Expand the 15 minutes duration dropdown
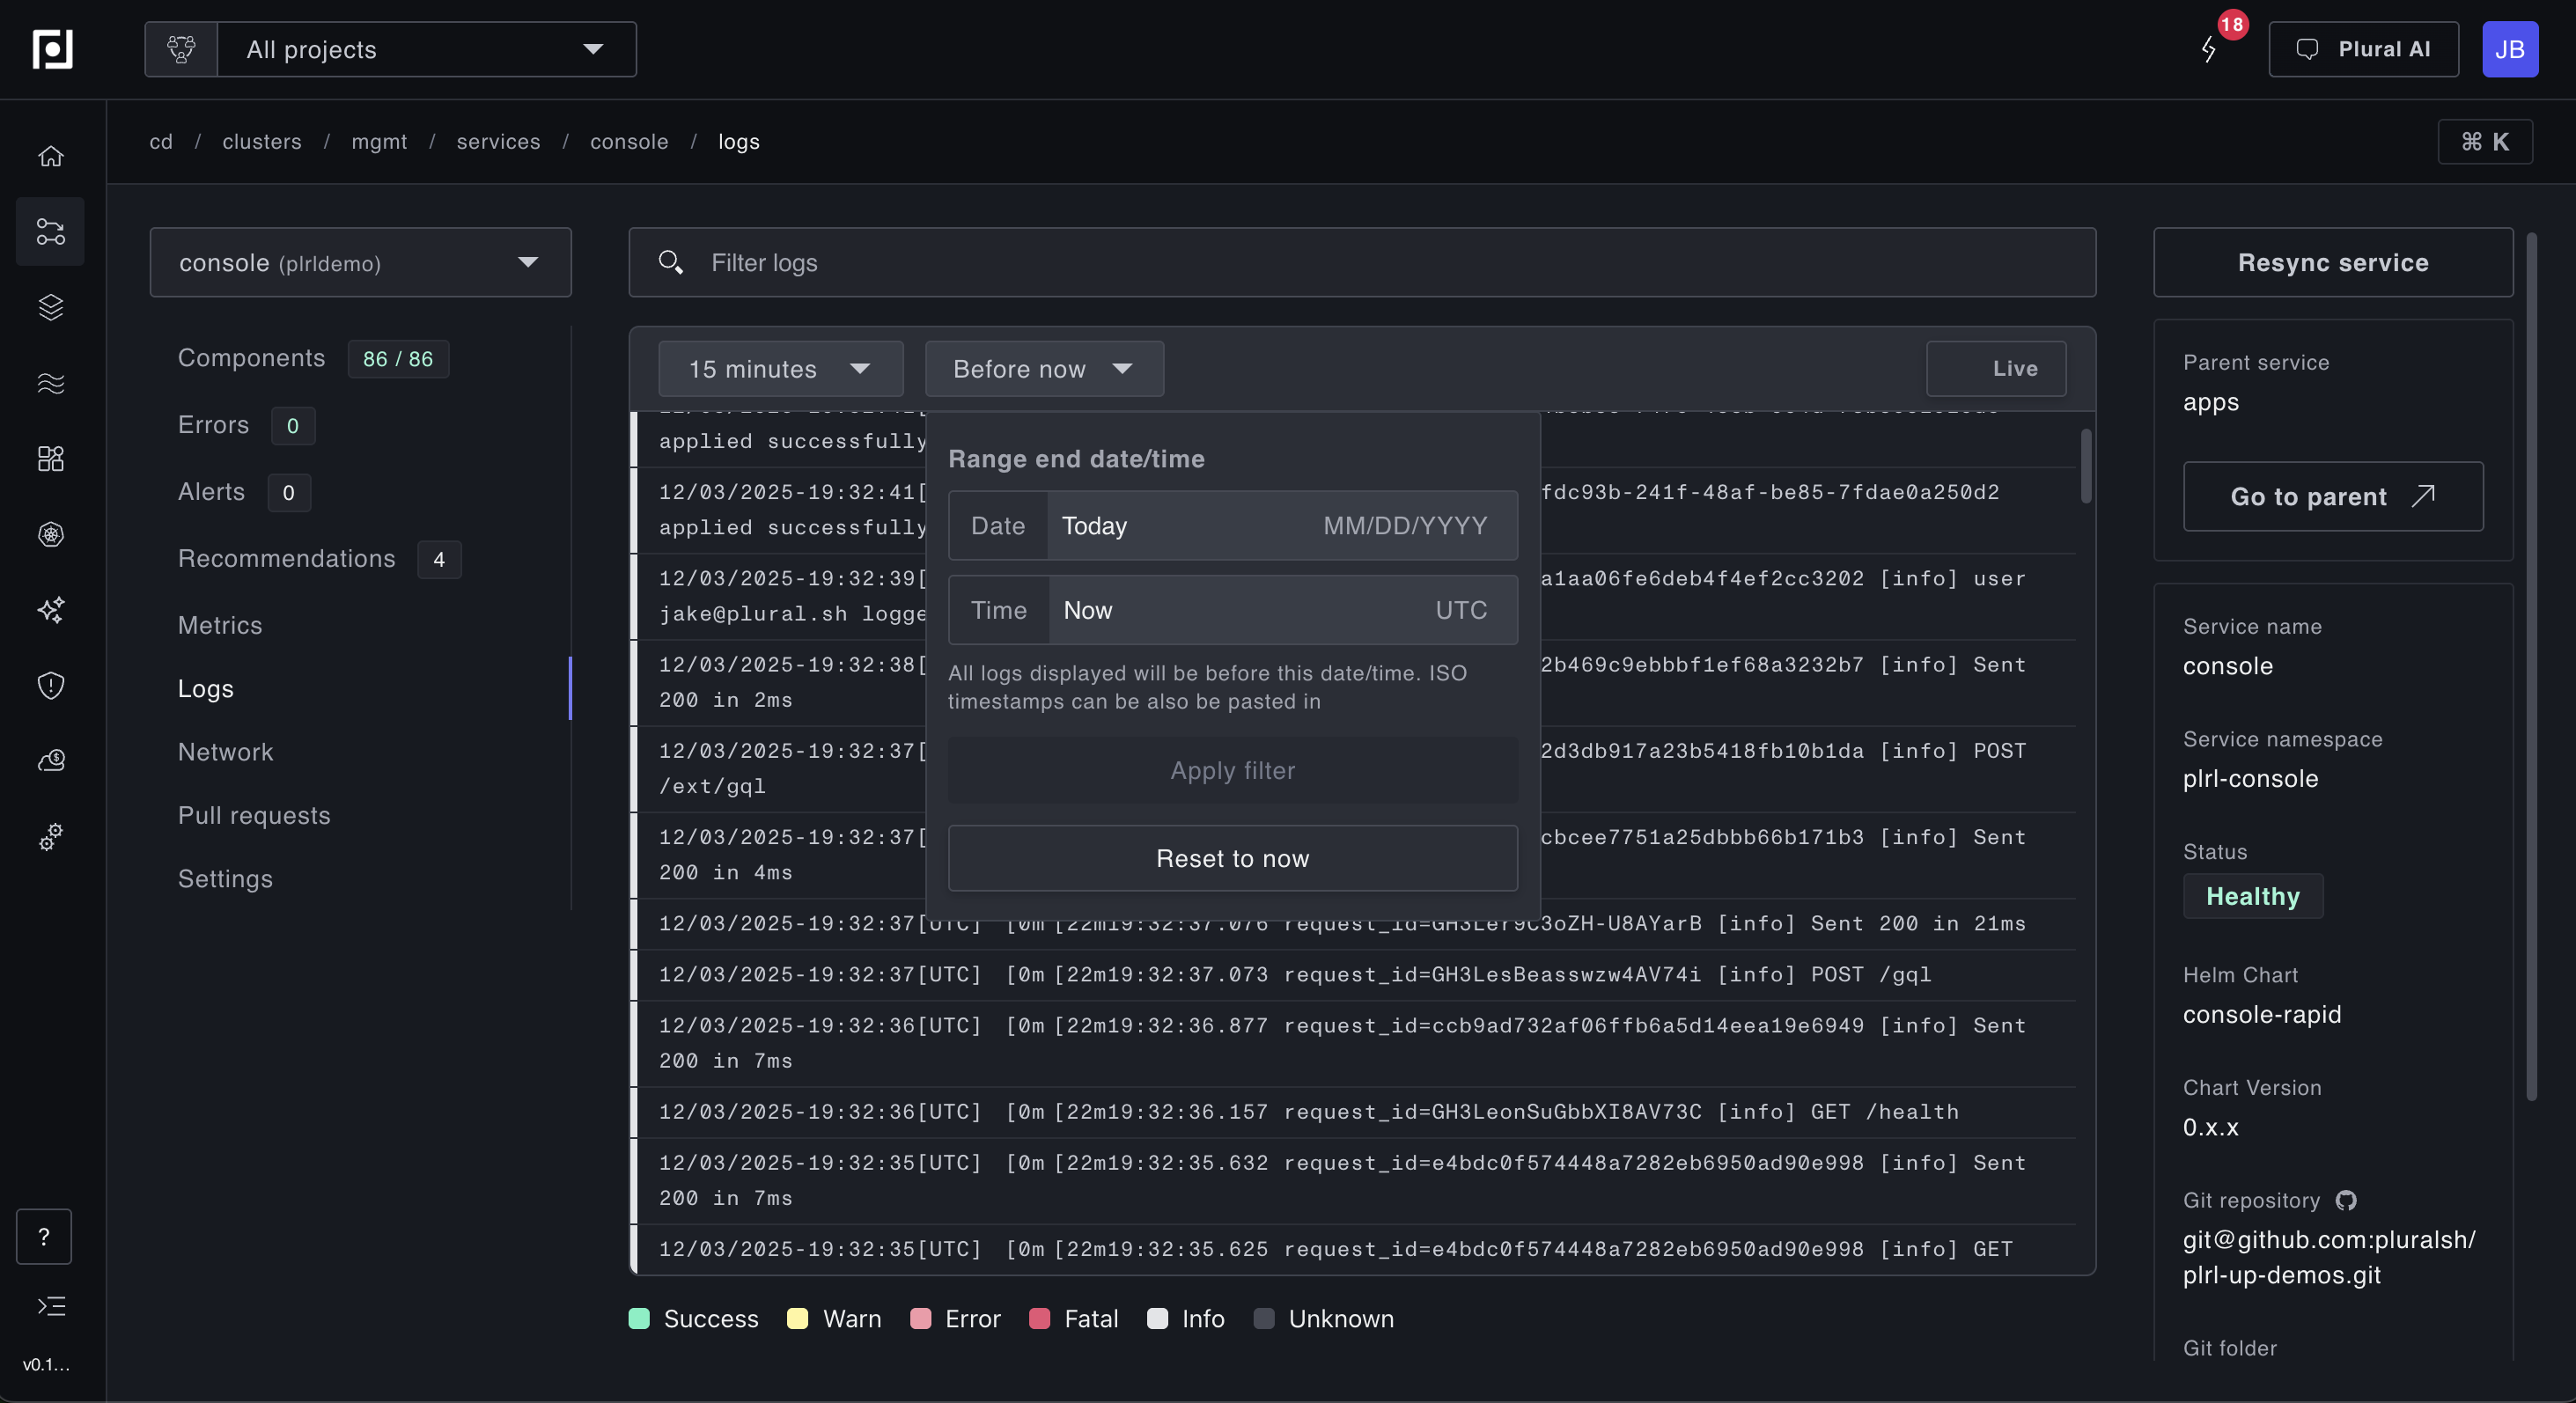The height and width of the screenshot is (1403, 2576). (780, 368)
